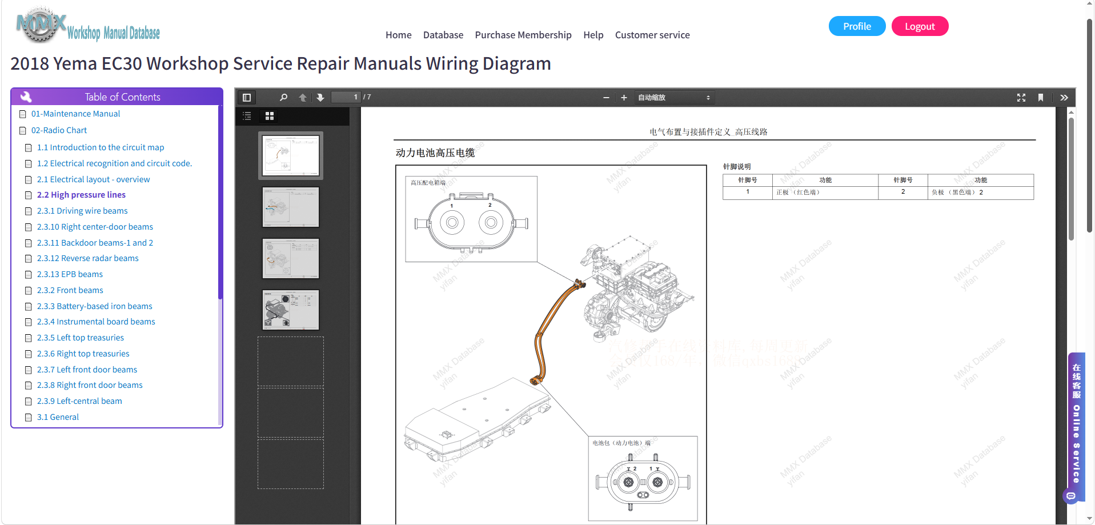Click the Logout button
The width and height of the screenshot is (1095, 525).
920,26
